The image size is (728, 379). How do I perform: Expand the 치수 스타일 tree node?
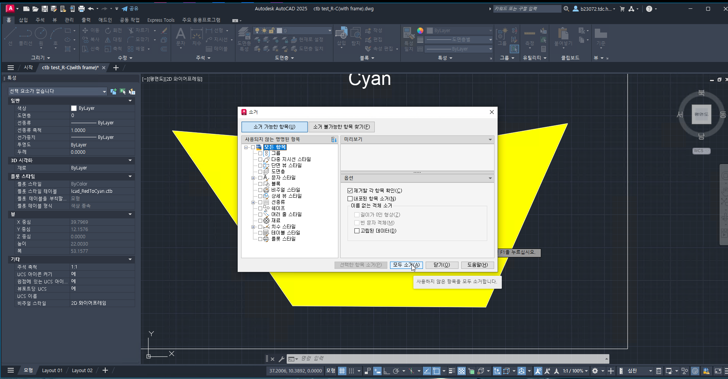tap(253, 227)
